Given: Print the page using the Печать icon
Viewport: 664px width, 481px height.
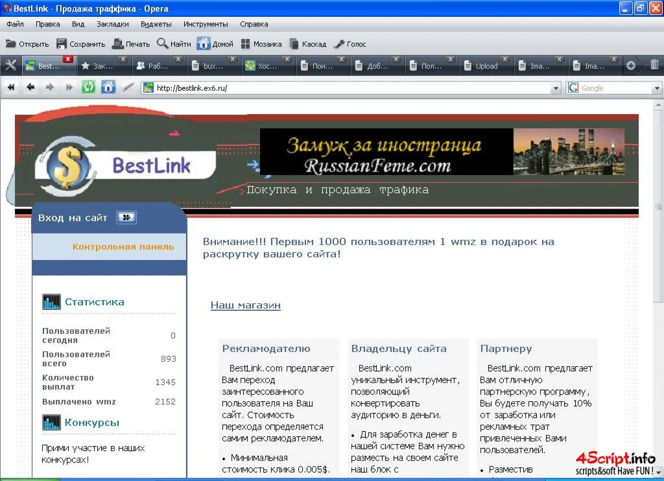Looking at the screenshot, I should [x=130, y=43].
